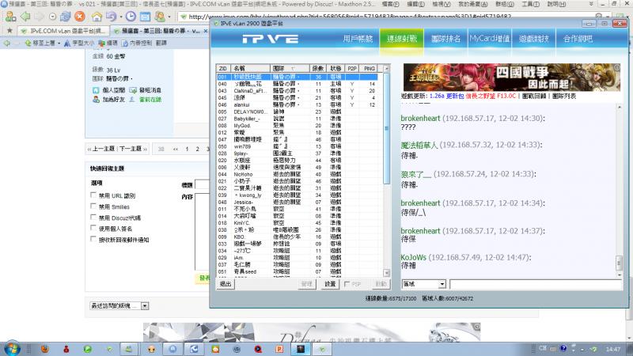Open the Windows Start orb
The image size is (633, 356).
[13, 347]
